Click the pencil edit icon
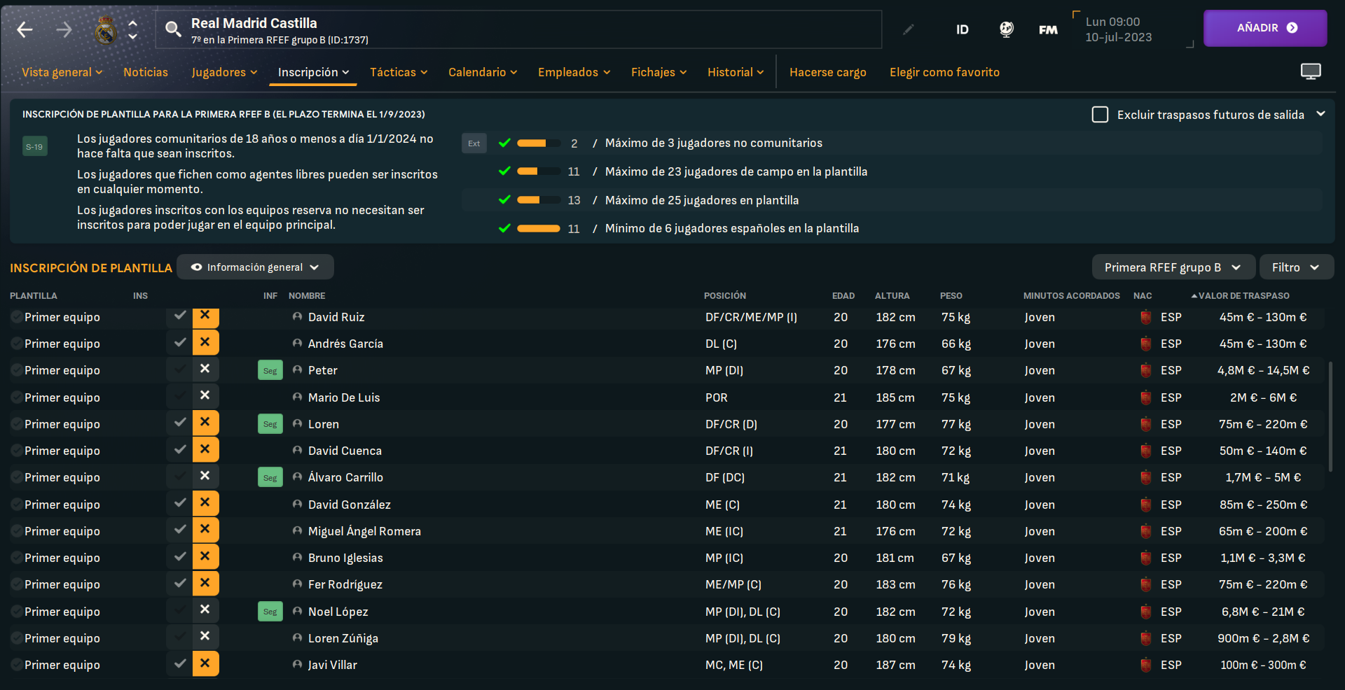Screen dimensions: 1345x690 tap(909, 29)
